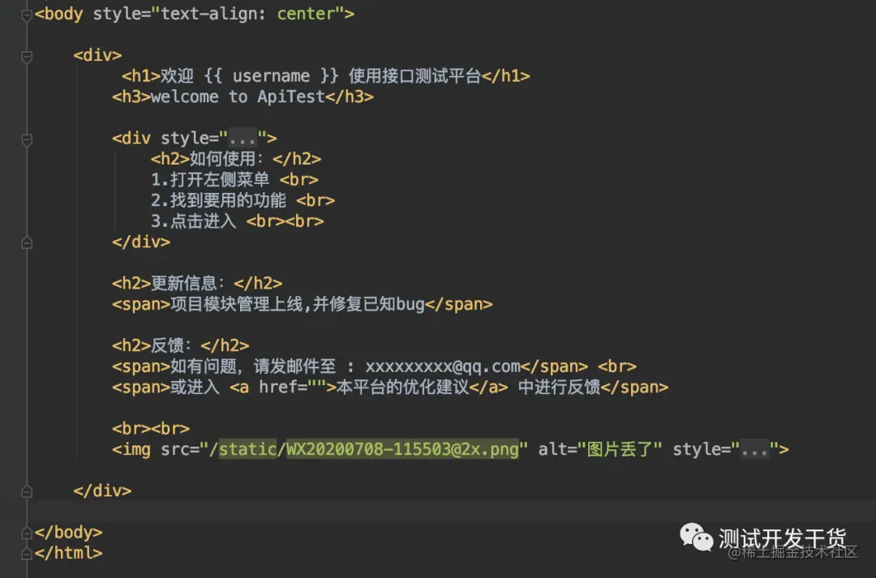
Task: Place cursor in 'welcome to ApiTest' h3 line
Action: pos(243,96)
